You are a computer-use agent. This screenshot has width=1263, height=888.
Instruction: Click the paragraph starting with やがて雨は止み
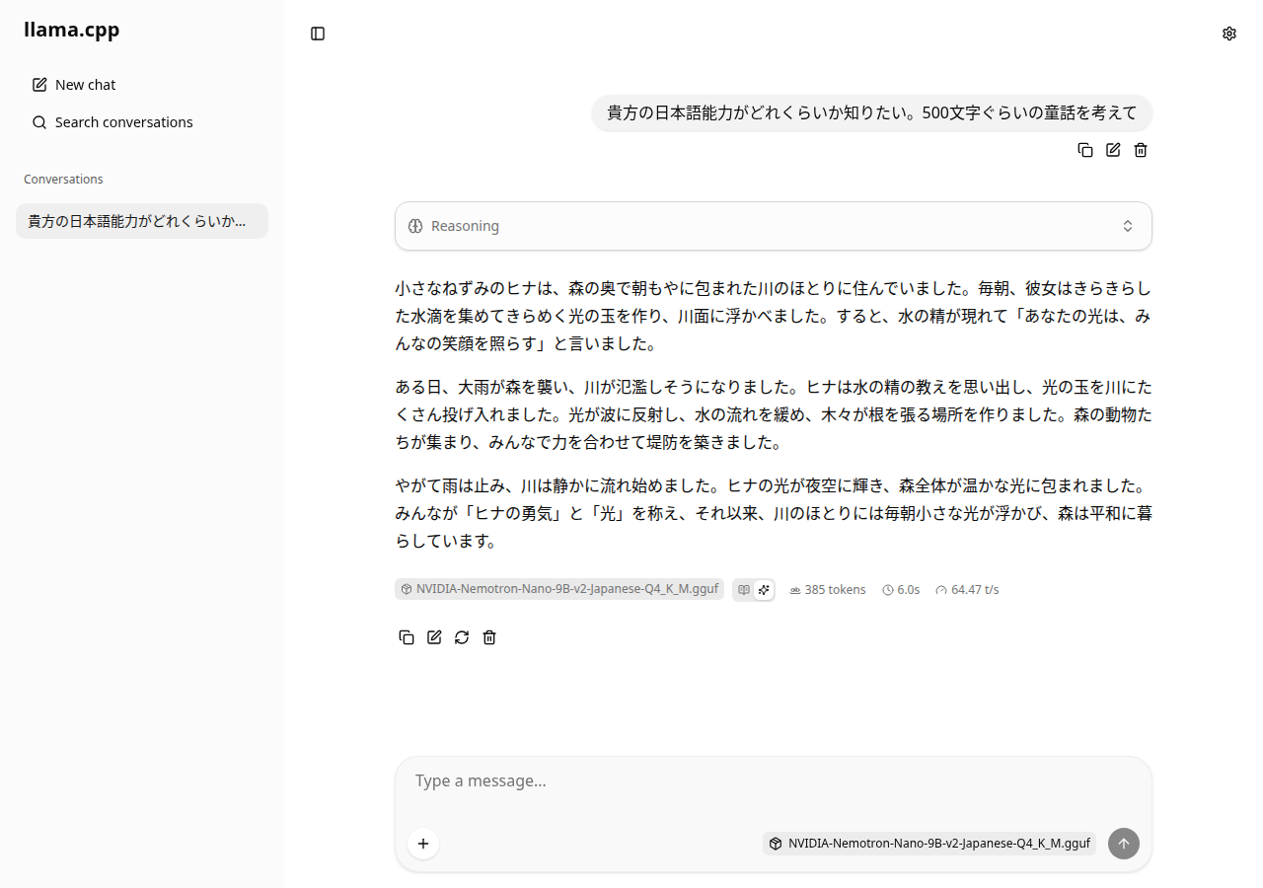(x=774, y=514)
